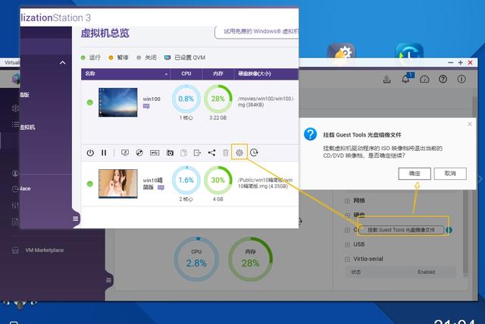Click the win100 VM name
Viewport: 485px width, 324px height.
click(x=152, y=99)
